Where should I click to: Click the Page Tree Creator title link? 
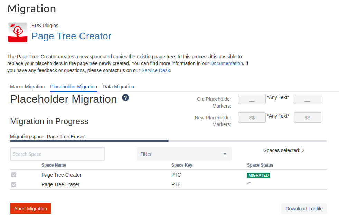[71, 36]
